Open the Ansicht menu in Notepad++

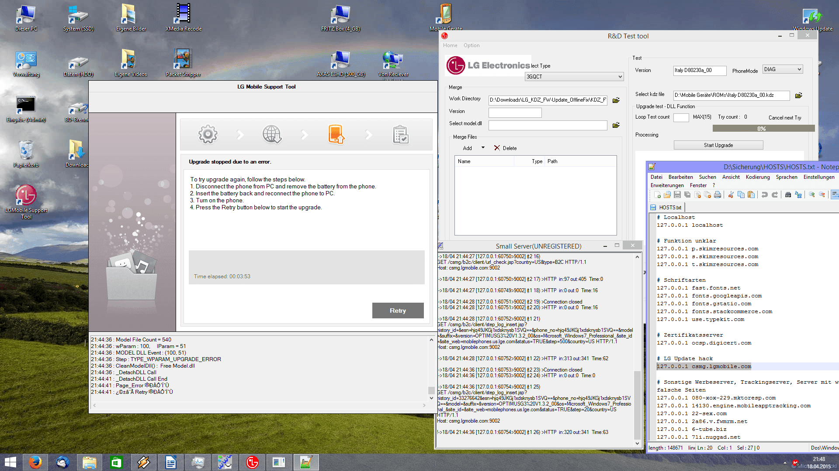click(731, 177)
